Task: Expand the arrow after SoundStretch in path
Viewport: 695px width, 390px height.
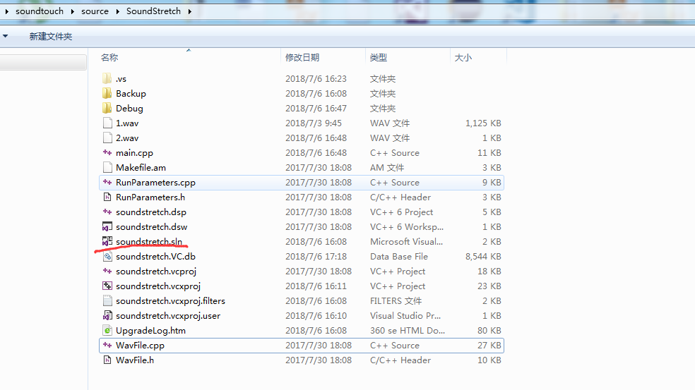Action: 190,11
